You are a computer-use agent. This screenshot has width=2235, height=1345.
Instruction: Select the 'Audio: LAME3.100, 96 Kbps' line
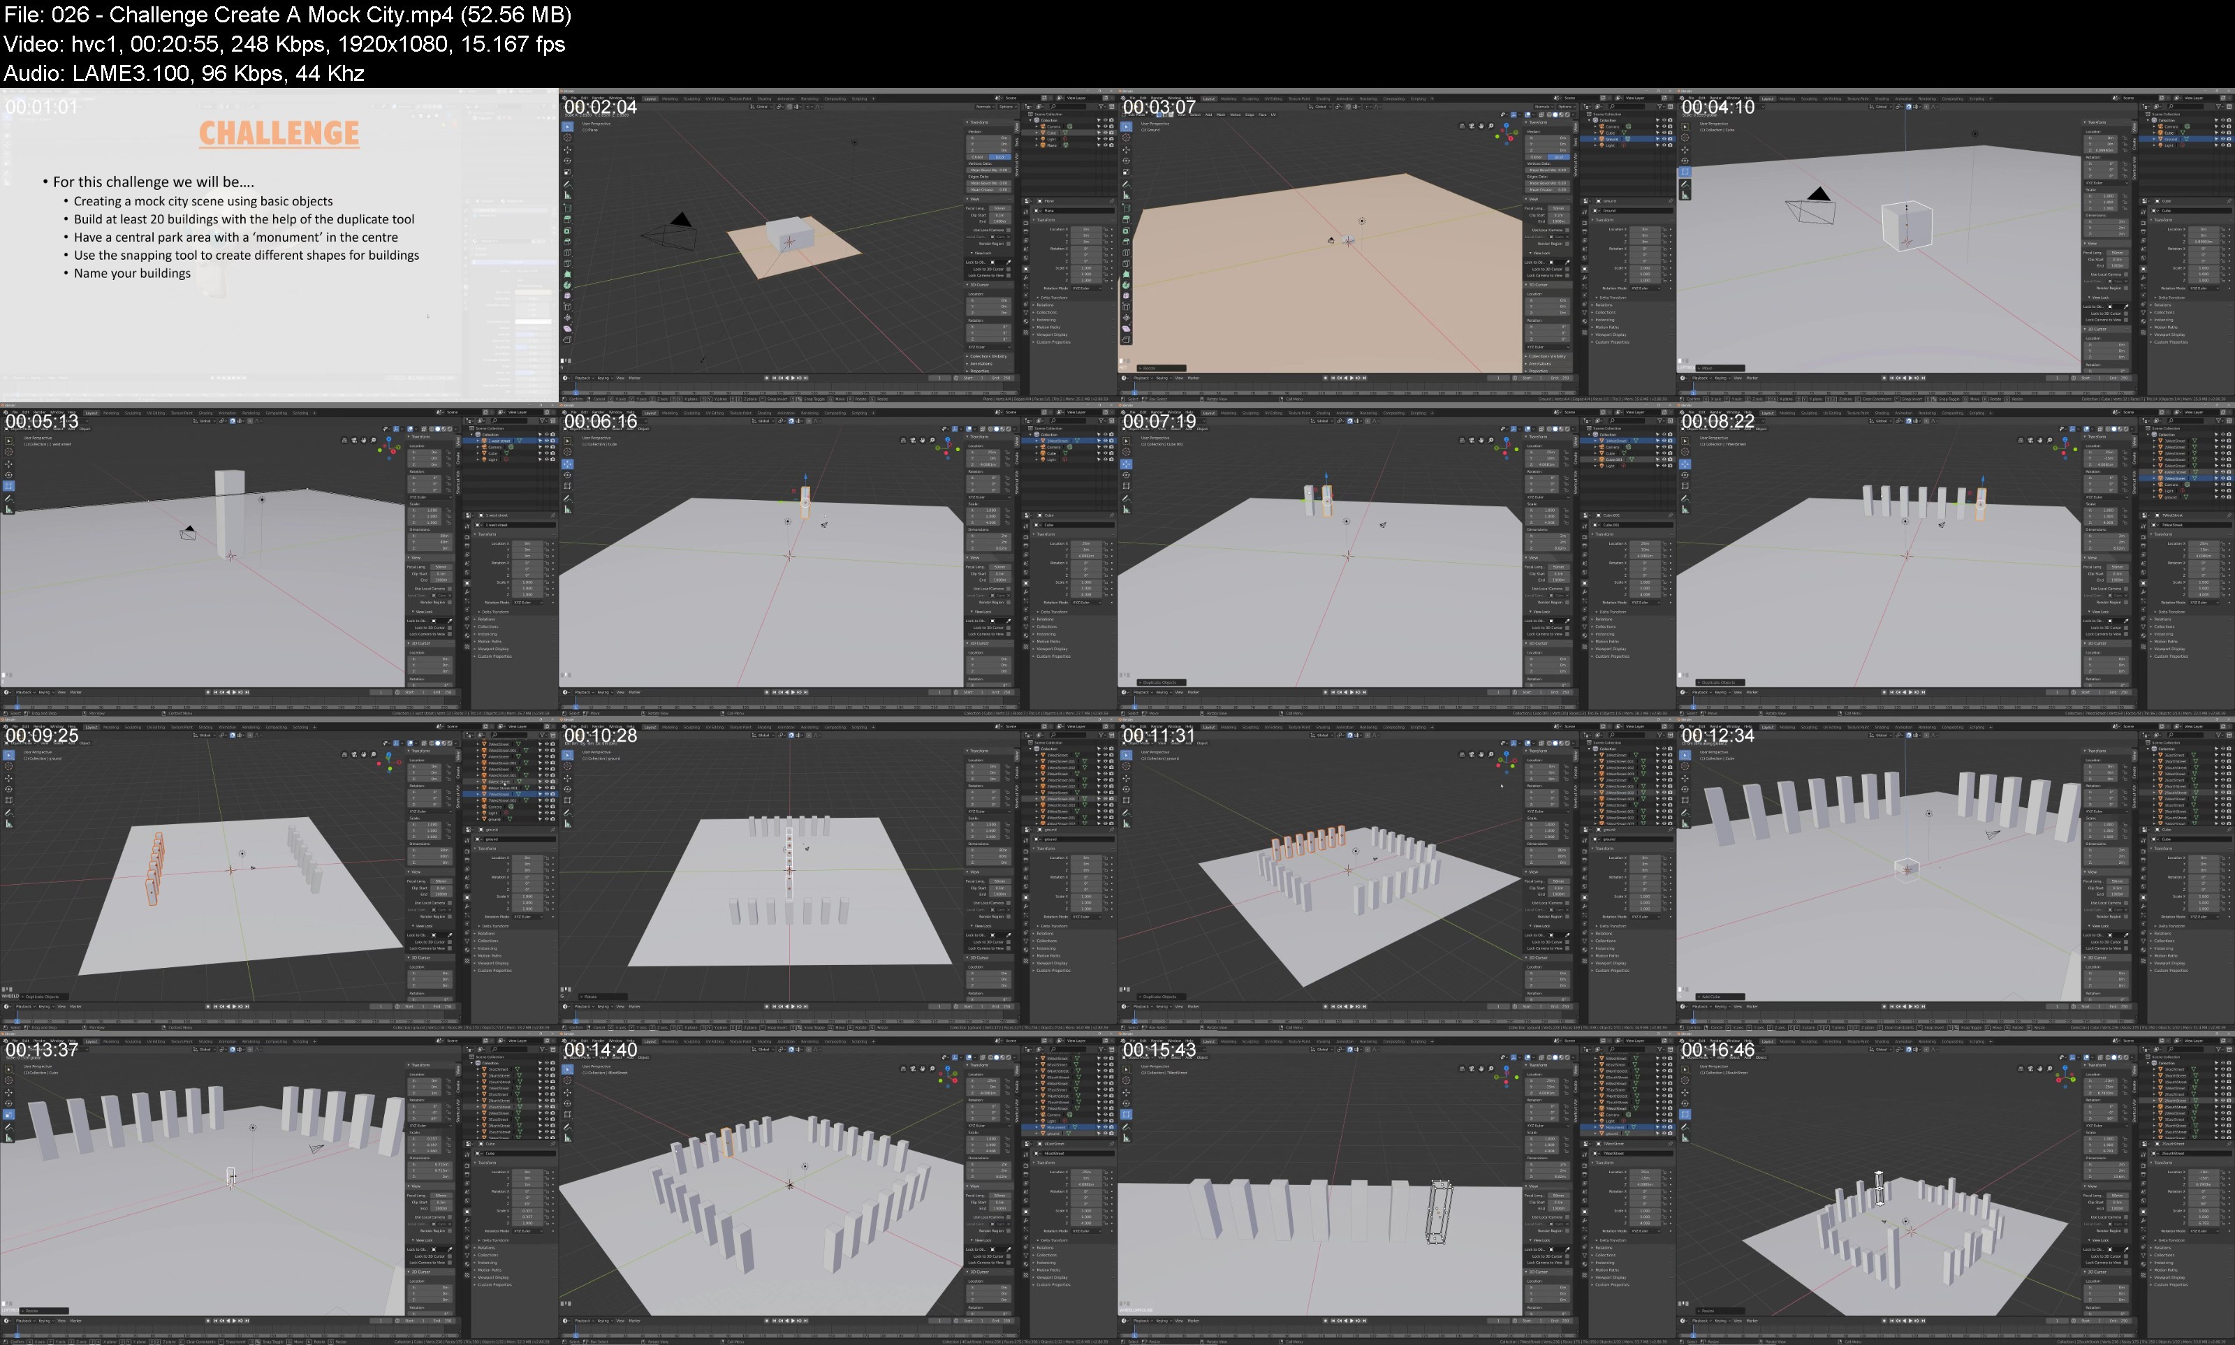coord(184,73)
